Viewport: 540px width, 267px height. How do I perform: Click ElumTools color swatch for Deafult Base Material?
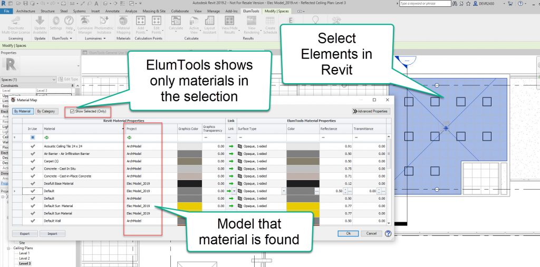pos(303,183)
